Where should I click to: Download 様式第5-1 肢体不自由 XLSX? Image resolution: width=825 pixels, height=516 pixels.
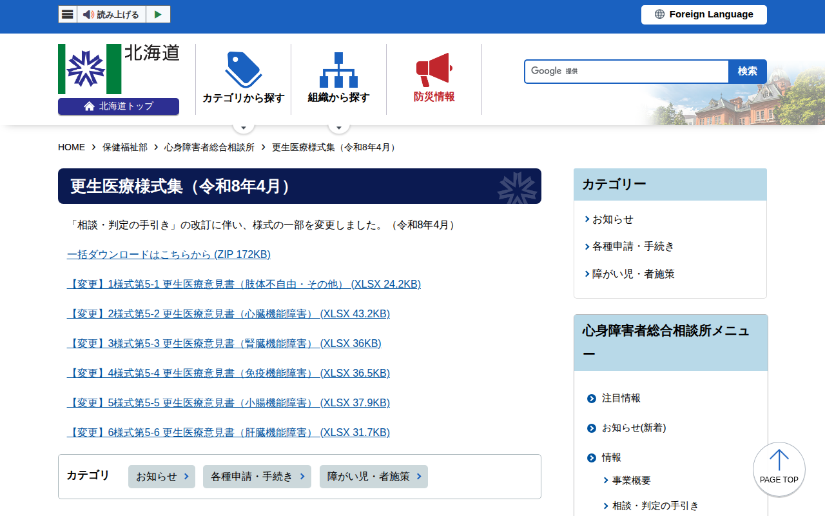point(244,284)
